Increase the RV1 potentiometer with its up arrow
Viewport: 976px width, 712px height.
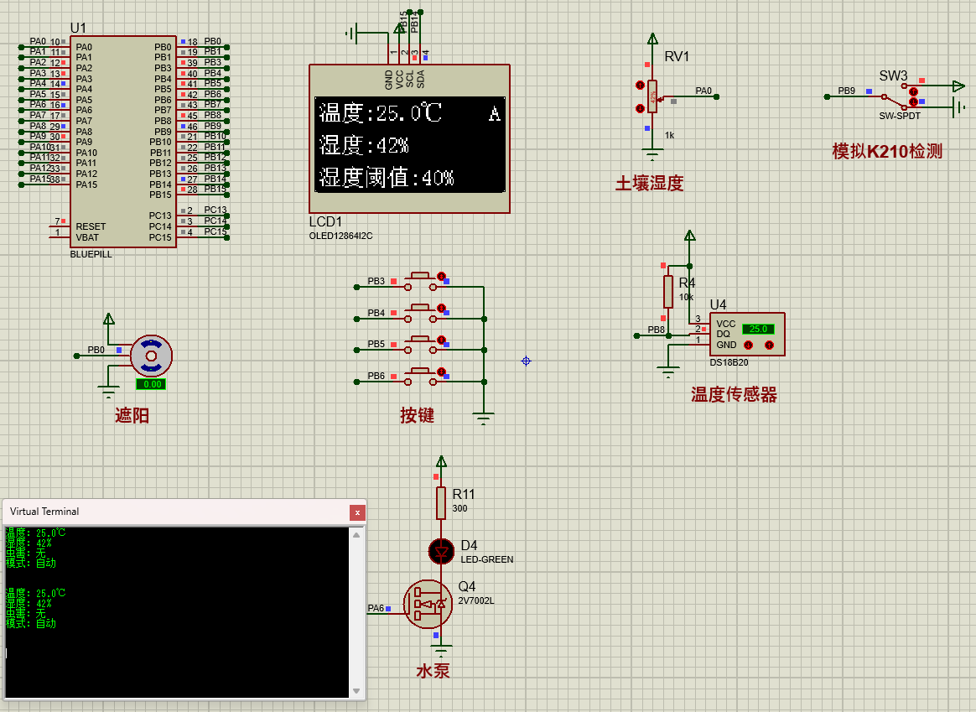point(641,86)
